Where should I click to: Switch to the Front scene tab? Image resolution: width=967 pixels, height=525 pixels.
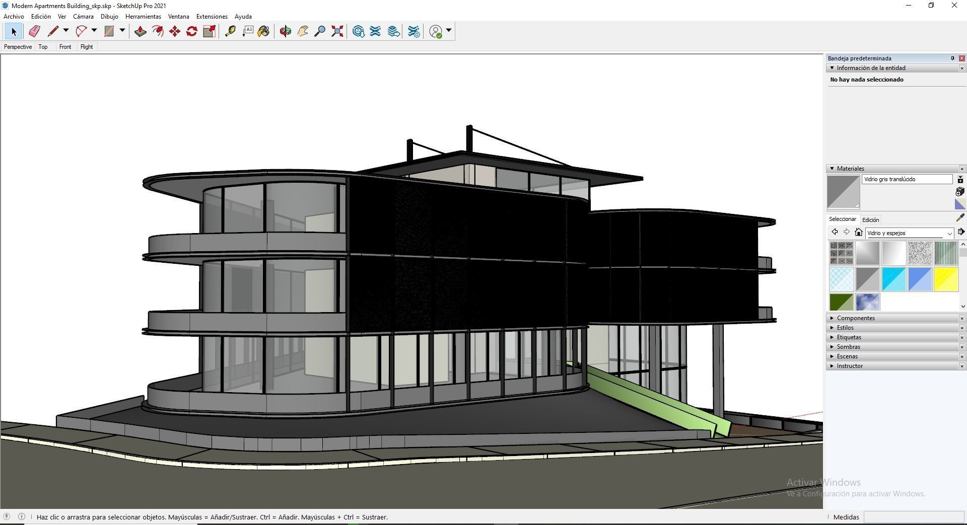(x=65, y=47)
